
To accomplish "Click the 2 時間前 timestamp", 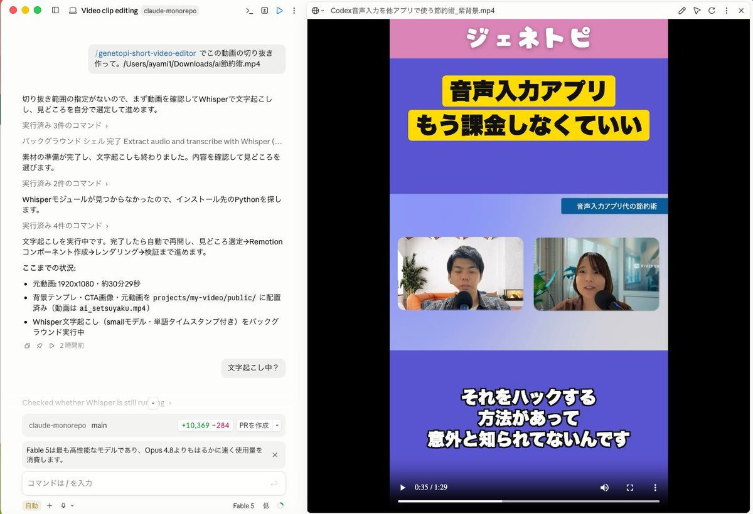I will pos(72,345).
